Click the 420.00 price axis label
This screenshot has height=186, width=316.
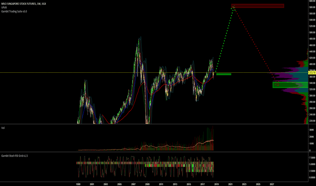point(312,58)
